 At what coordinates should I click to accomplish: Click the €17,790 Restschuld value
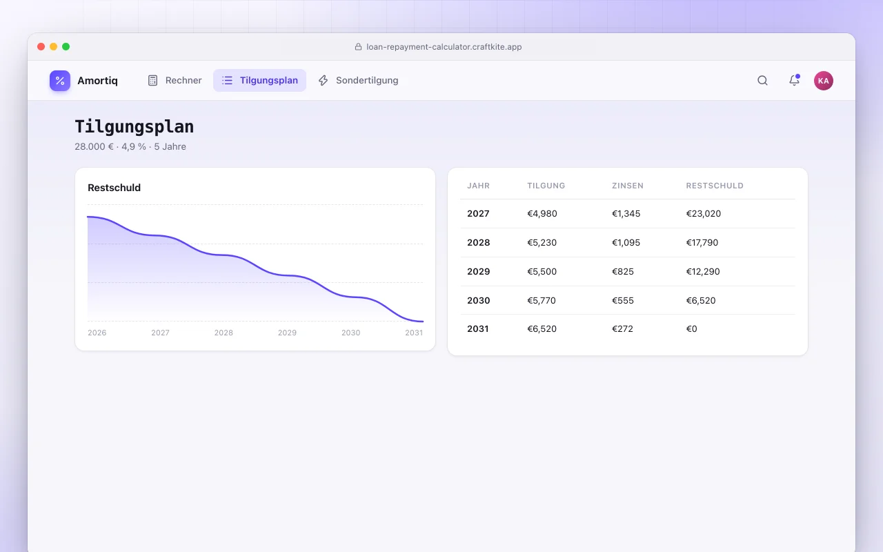click(x=704, y=243)
